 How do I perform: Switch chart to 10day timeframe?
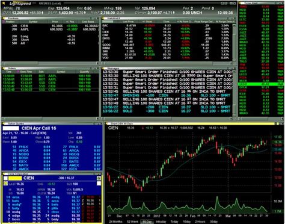coord(187,222)
